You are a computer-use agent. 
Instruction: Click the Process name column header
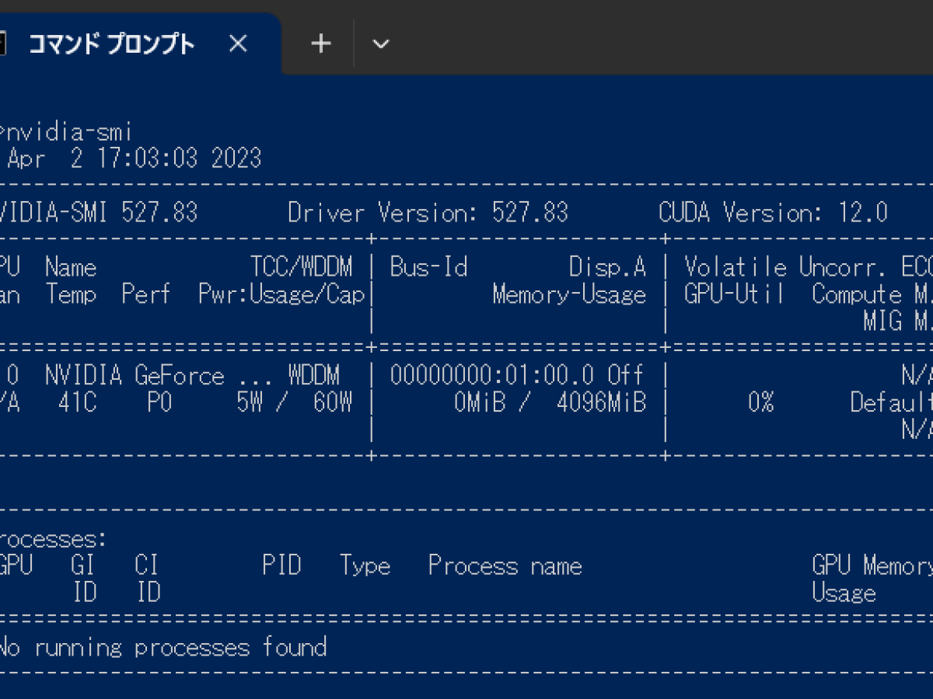[x=505, y=566]
